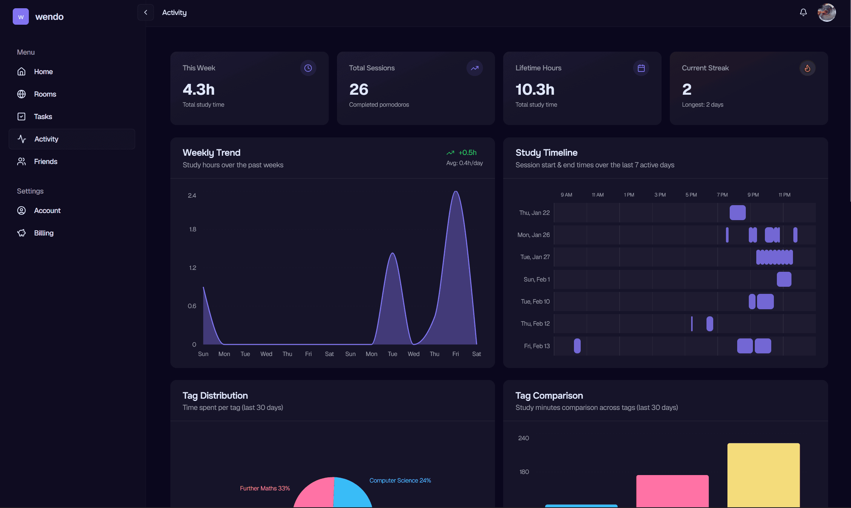The image size is (851, 508).
Task: Open notifications with the bell icon
Action: pos(803,12)
